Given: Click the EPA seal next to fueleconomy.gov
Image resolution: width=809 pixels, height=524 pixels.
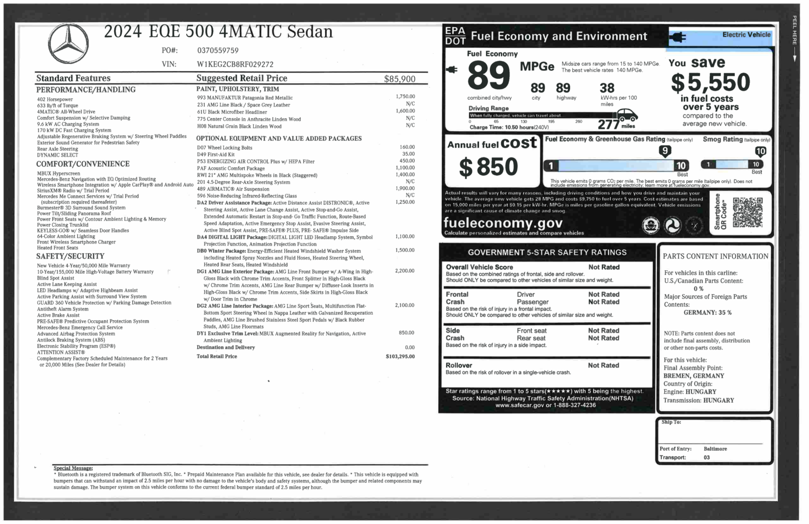Looking at the screenshot, I should [650, 226].
